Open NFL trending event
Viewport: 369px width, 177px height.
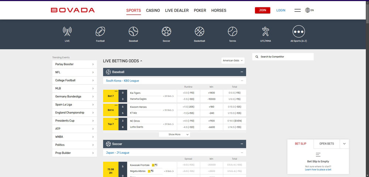75,72
